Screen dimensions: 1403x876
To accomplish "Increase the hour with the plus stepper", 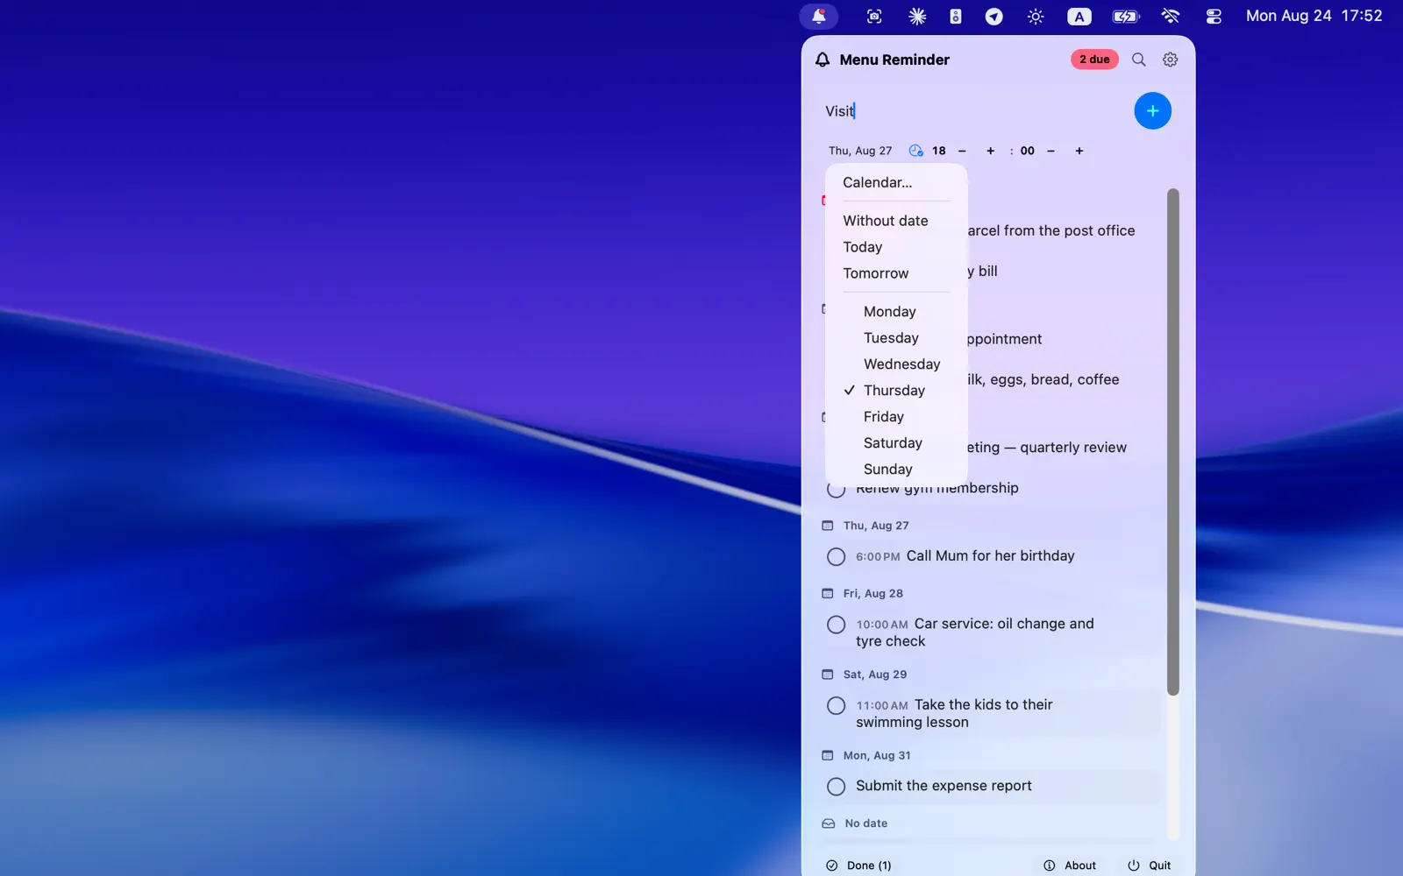I will tap(990, 151).
